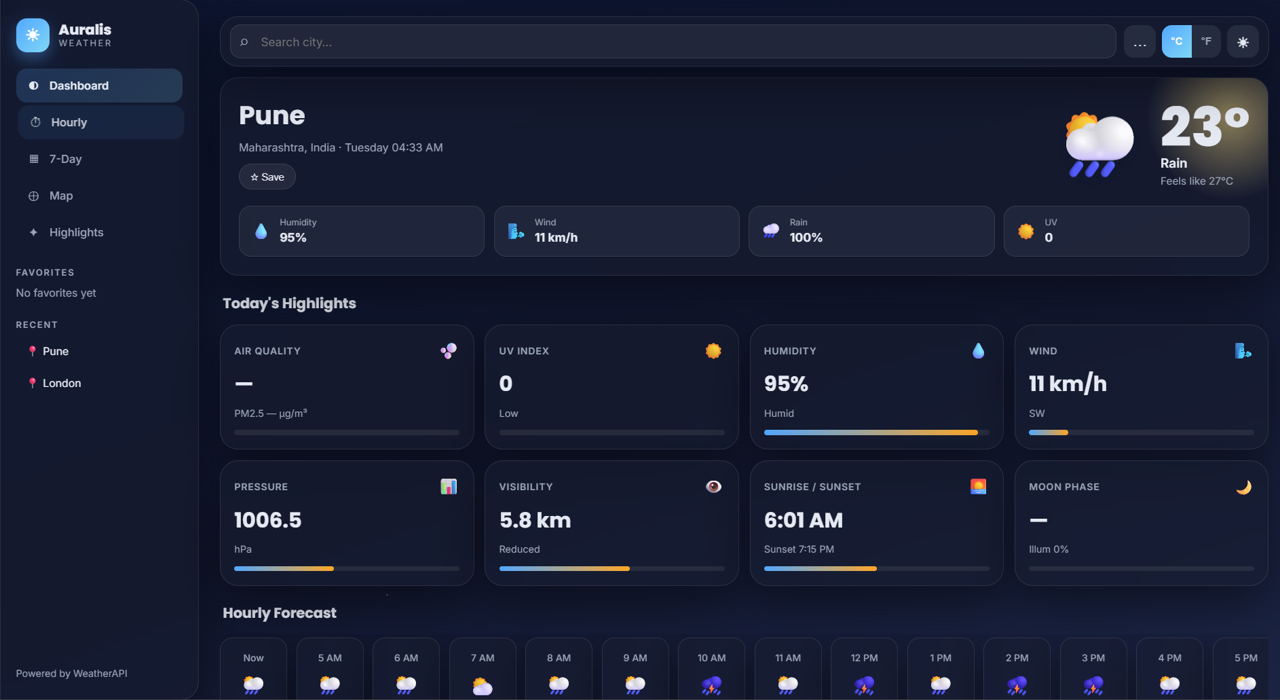
Task: Click the wind icon in Wind stat
Action: 516,231
